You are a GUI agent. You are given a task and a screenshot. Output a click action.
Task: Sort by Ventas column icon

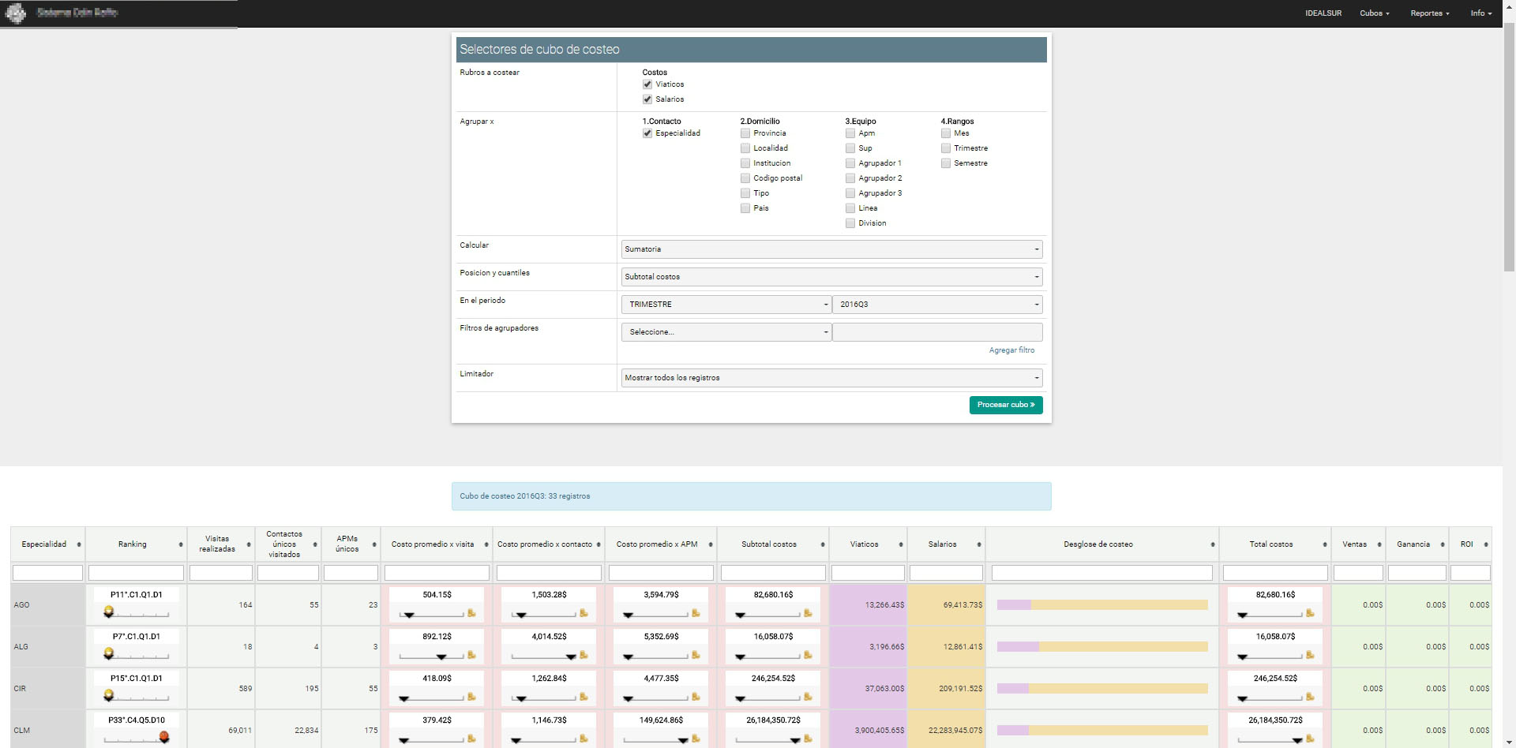coord(1379,544)
